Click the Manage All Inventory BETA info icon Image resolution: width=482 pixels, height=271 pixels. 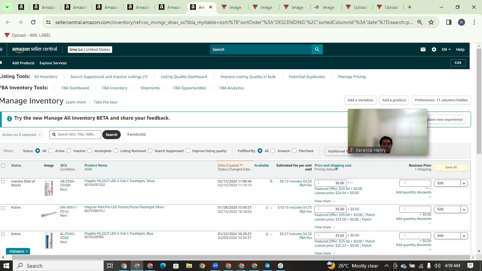tap(10, 118)
